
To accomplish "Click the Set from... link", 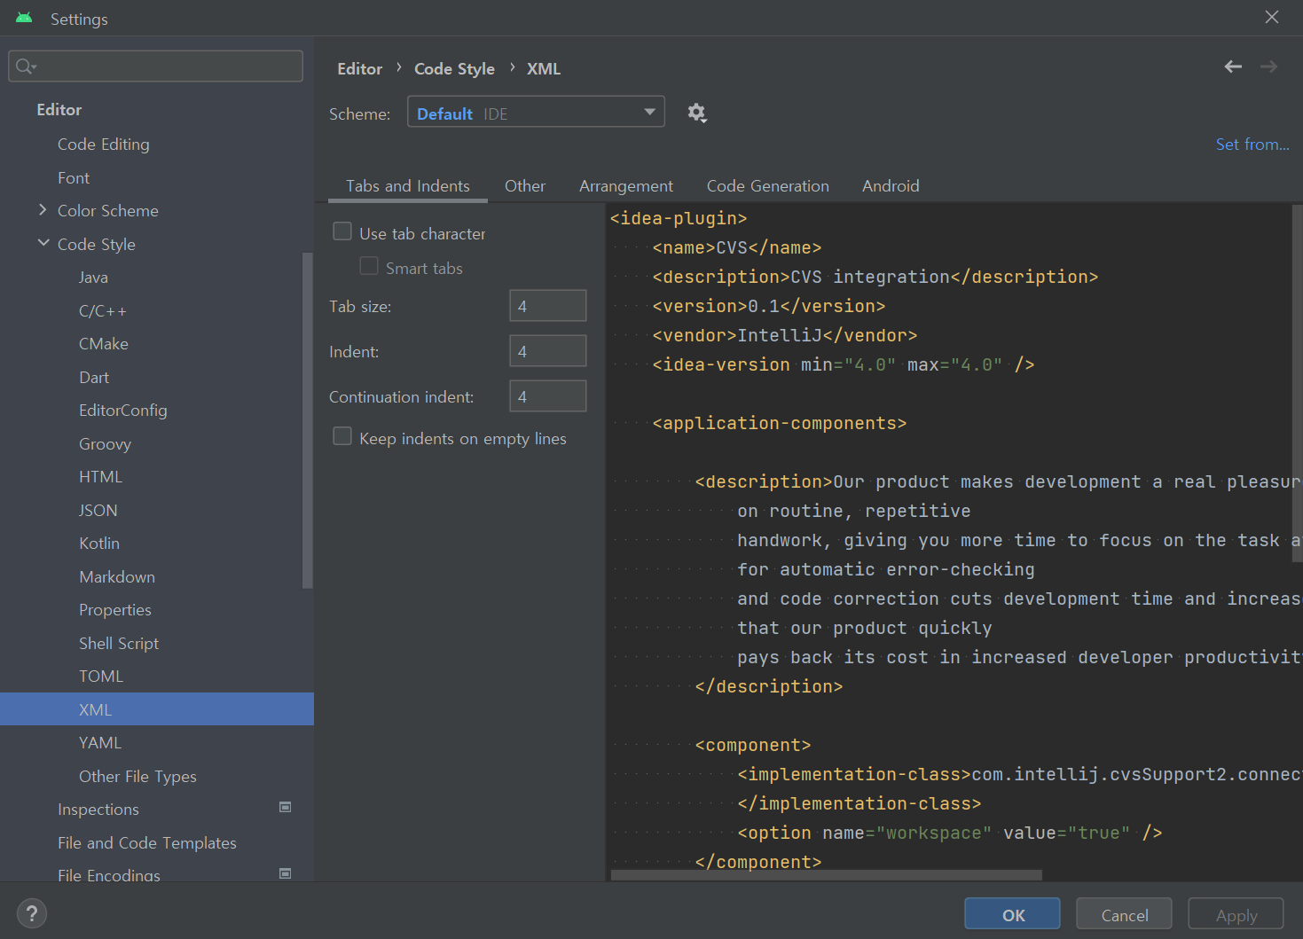I will [1252, 145].
